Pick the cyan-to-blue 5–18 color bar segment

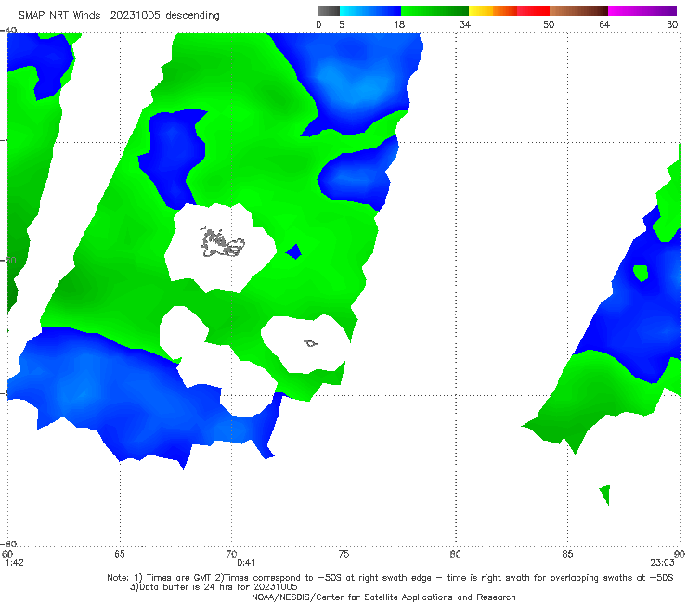pos(370,11)
